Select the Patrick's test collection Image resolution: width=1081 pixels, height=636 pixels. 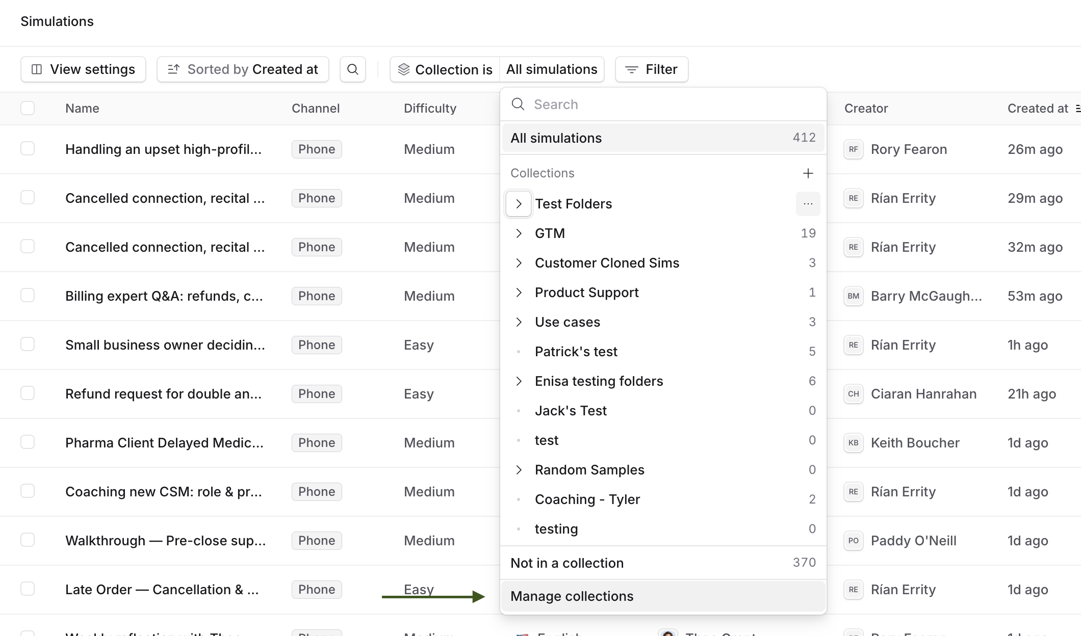[x=663, y=352]
